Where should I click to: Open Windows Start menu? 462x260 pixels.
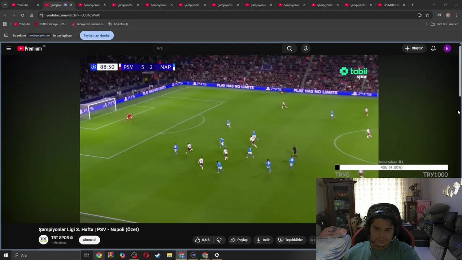6,255
